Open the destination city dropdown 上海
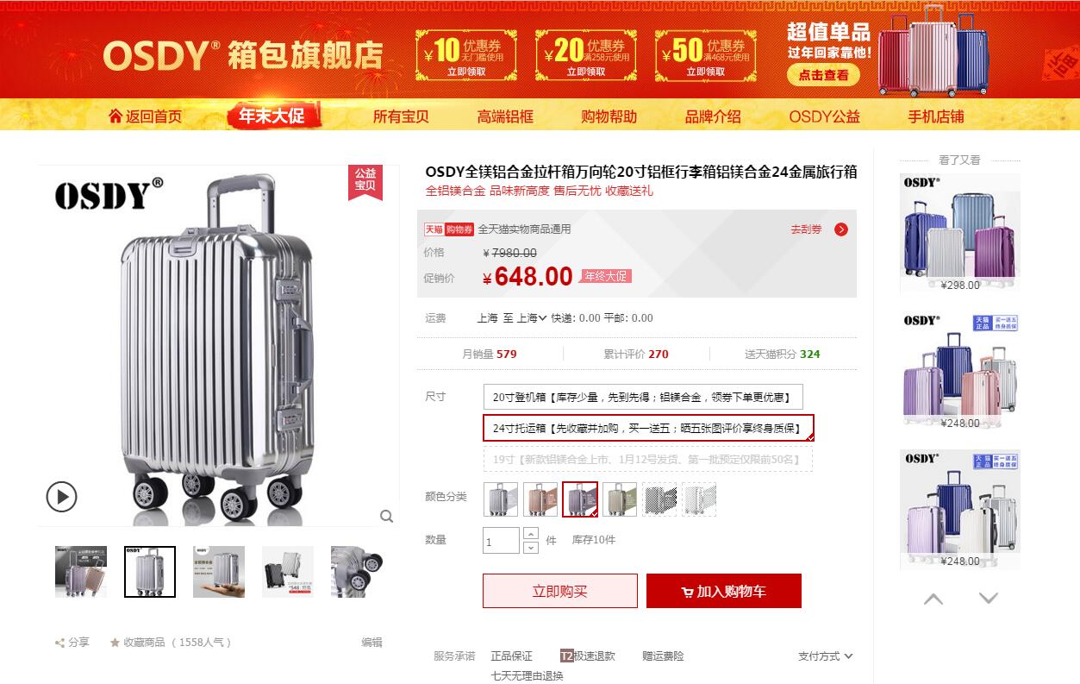 (532, 318)
